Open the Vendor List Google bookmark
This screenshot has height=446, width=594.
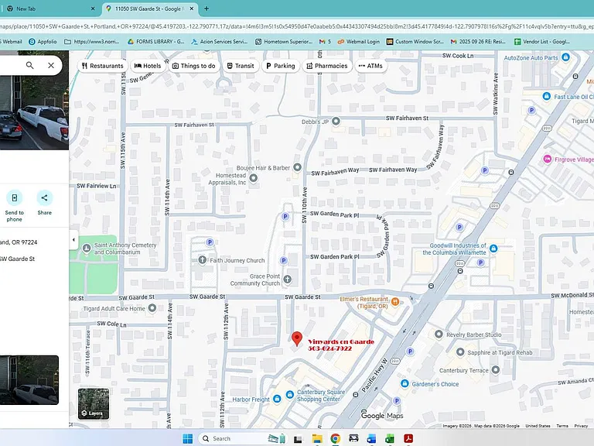542,42
